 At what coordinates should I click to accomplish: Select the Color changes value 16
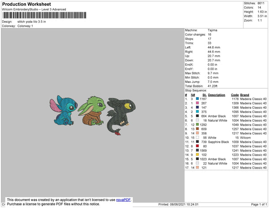click(209, 35)
